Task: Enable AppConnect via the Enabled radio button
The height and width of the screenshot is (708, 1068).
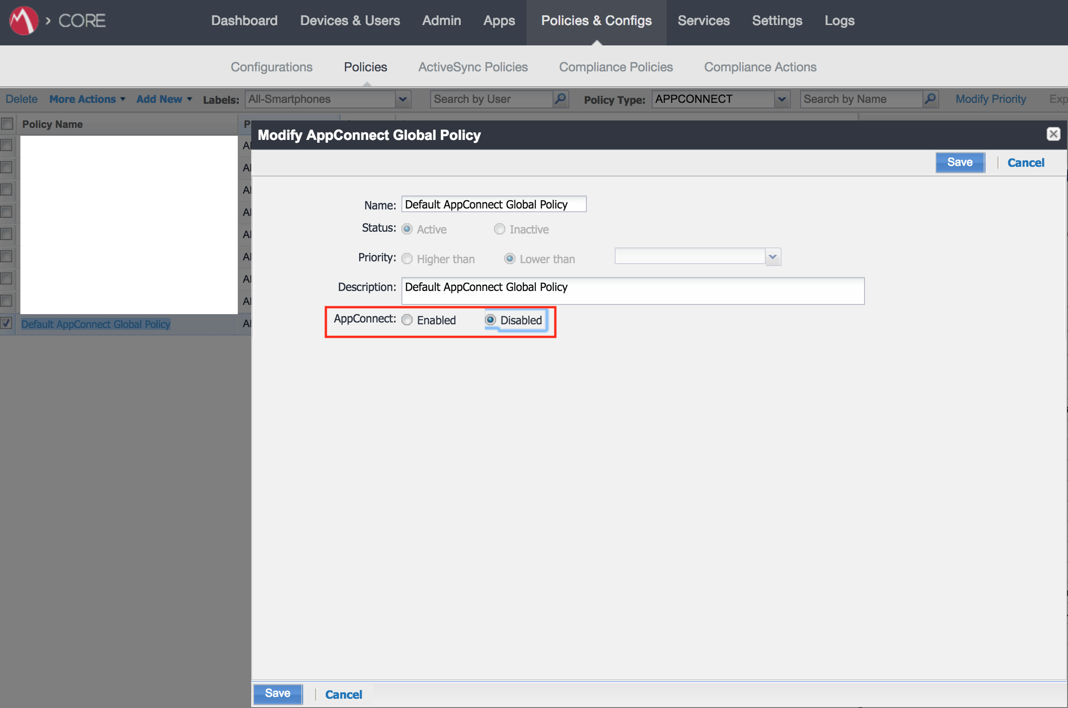Action: pos(407,320)
